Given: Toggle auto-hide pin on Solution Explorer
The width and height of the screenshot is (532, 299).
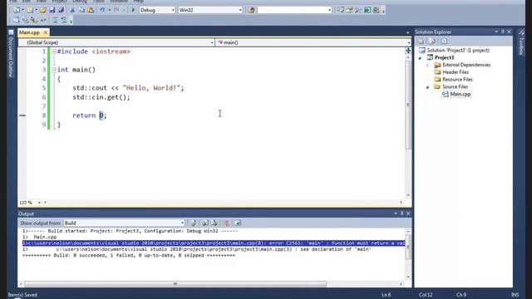Looking at the screenshot, I should 503,32.
